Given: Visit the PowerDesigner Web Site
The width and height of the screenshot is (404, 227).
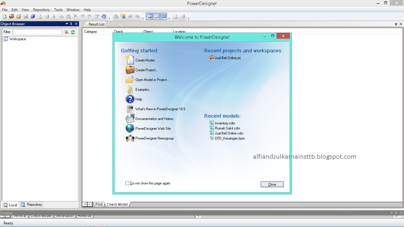Looking at the screenshot, I should pos(153,128).
